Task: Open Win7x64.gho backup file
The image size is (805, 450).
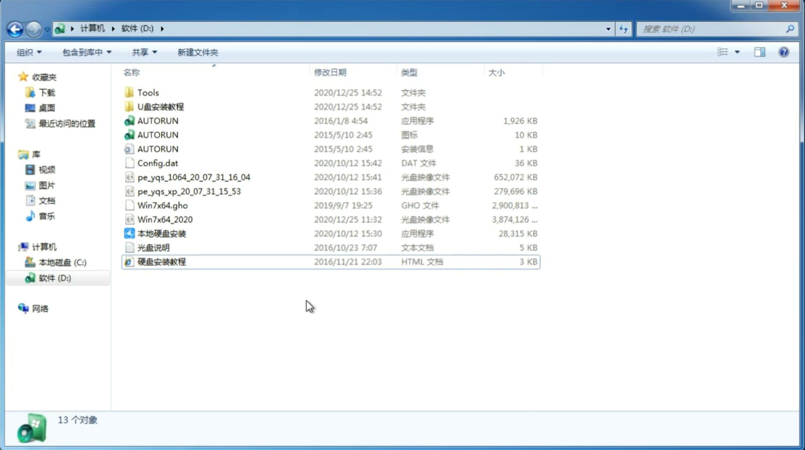Action: tap(163, 205)
